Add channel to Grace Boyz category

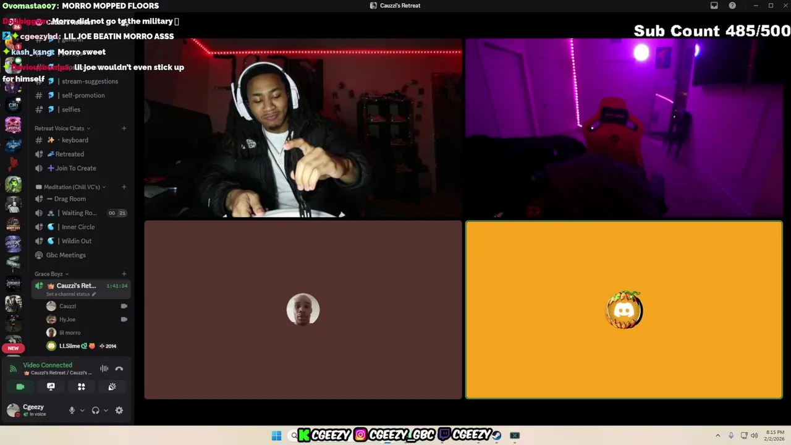point(124,274)
